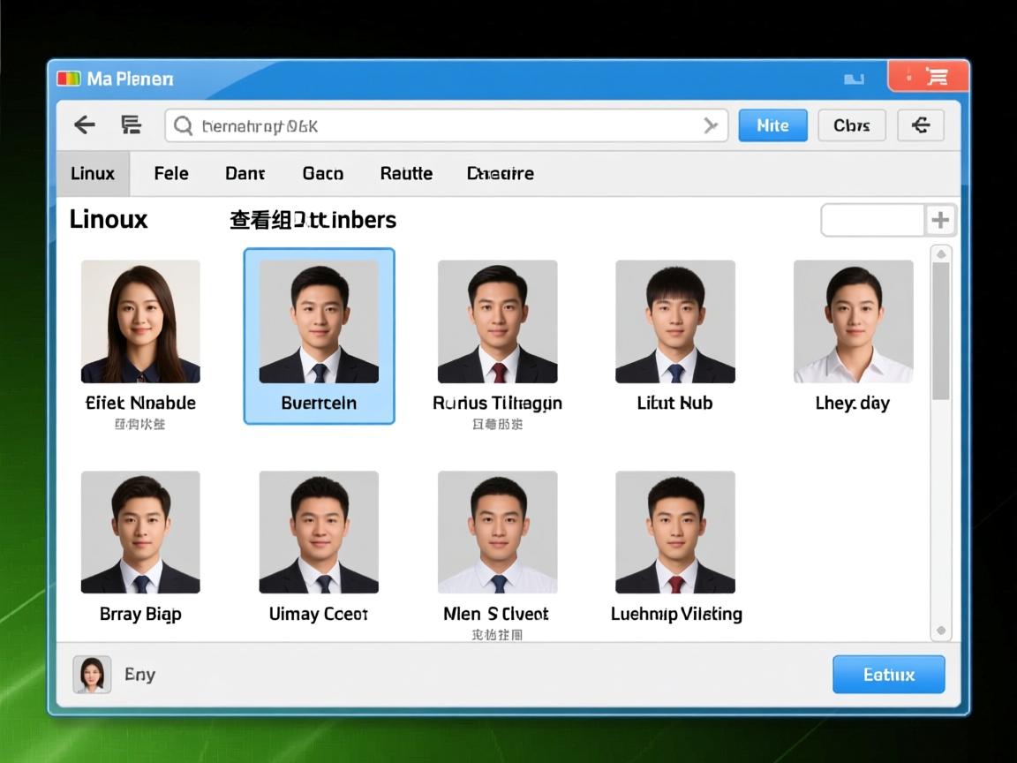This screenshot has width=1017, height=763.
Task: Click the magnifier search icon in search bar
Action: click(183, 126)
